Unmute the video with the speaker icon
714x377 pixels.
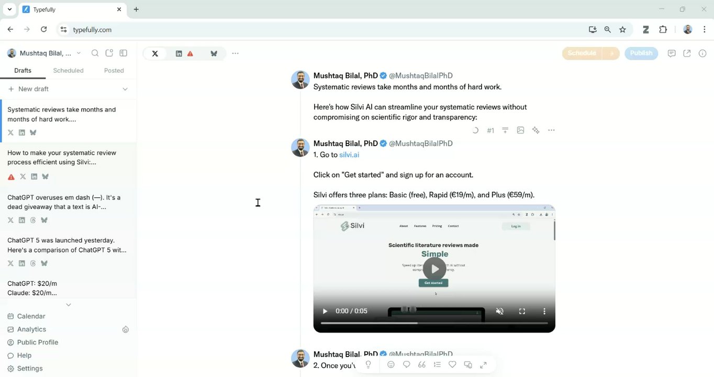pyautogui.click(x=500, y=311)
